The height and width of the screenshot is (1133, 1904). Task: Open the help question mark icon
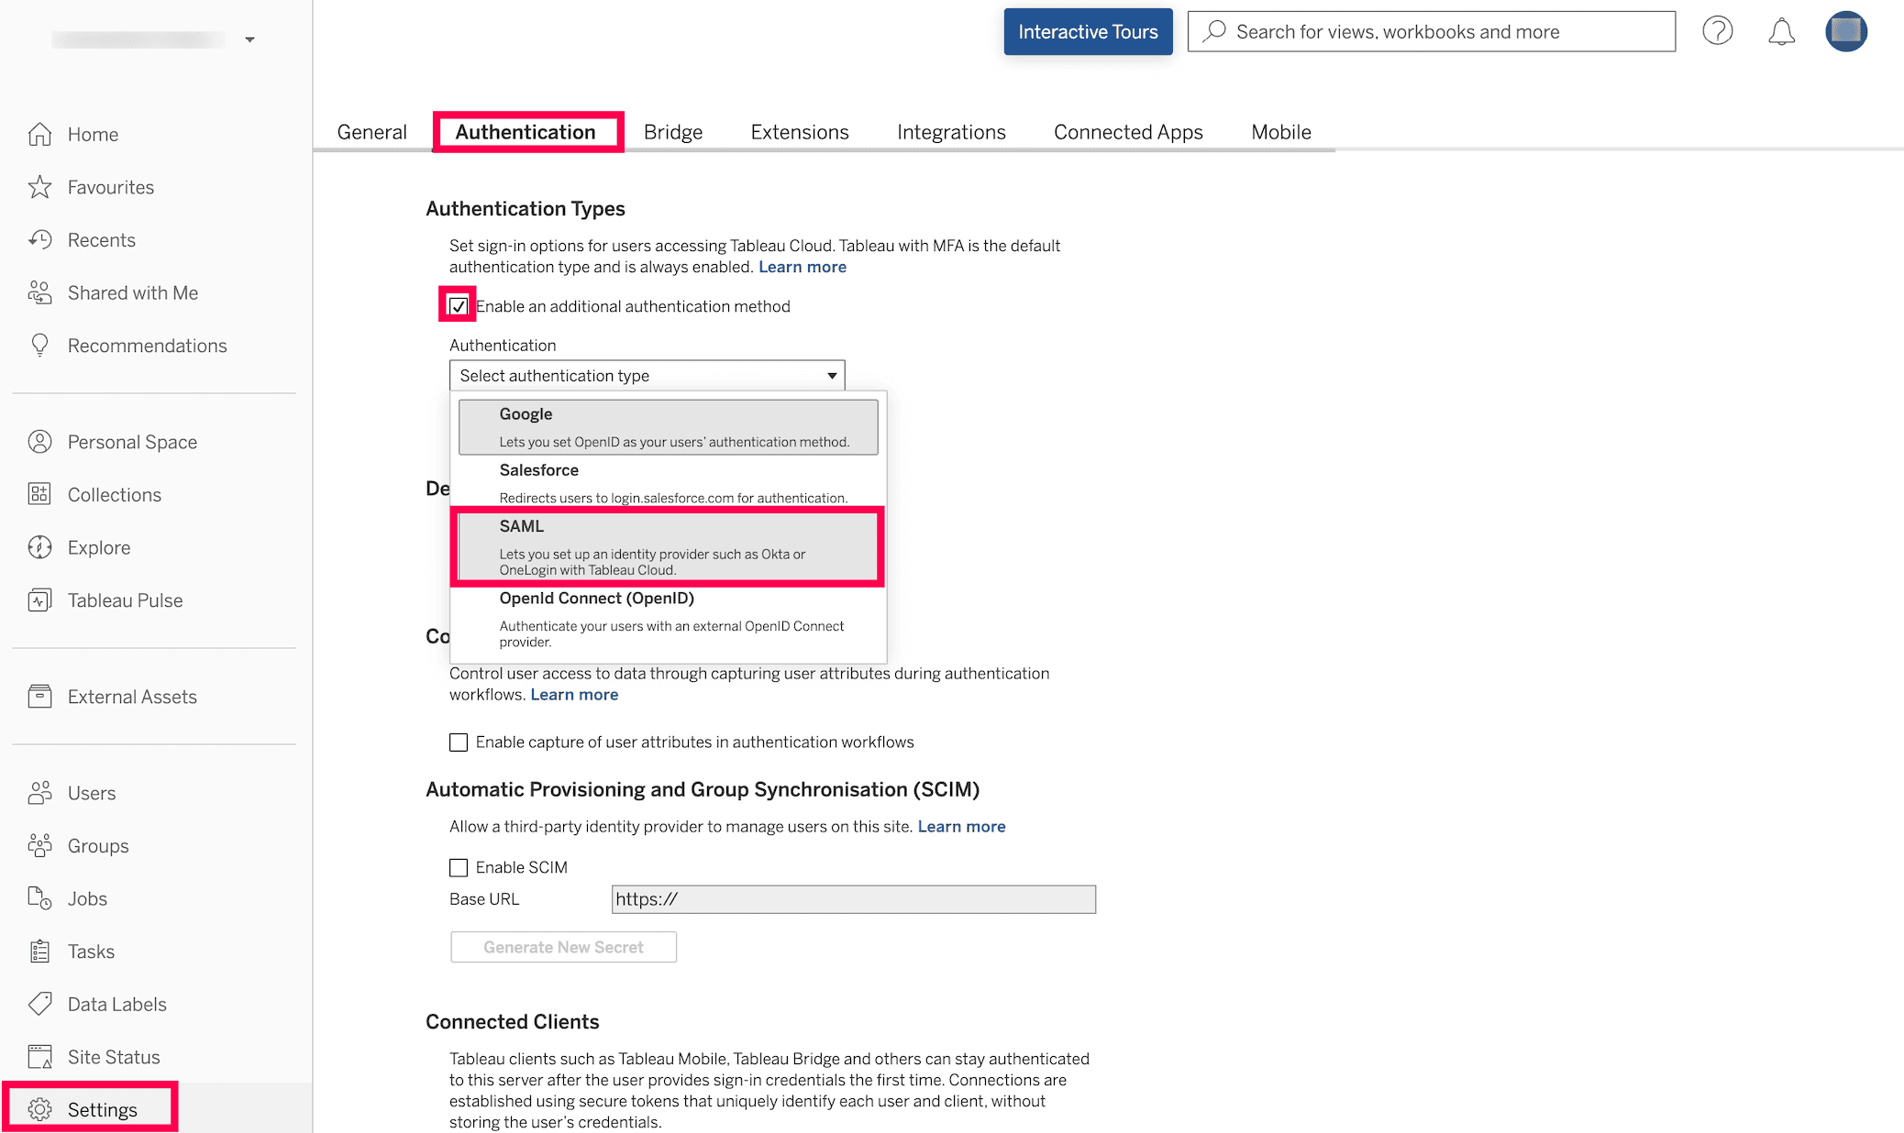[x=1717, y=31]
